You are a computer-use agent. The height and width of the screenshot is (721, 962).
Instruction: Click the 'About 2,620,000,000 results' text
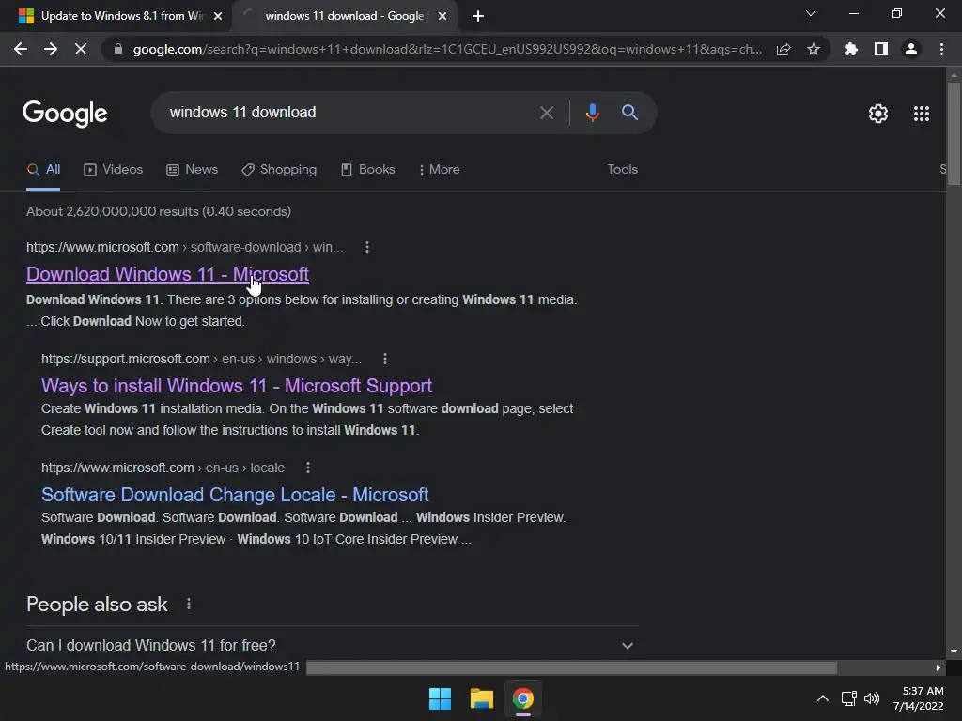coord(158,211)
